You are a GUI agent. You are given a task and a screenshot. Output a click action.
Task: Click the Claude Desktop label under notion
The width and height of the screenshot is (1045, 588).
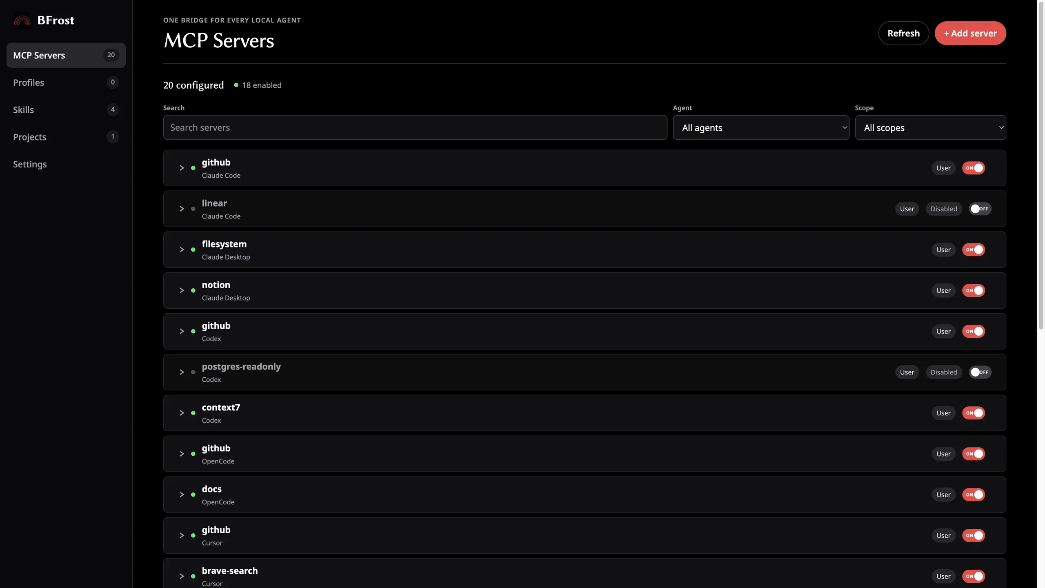[226, 298]
